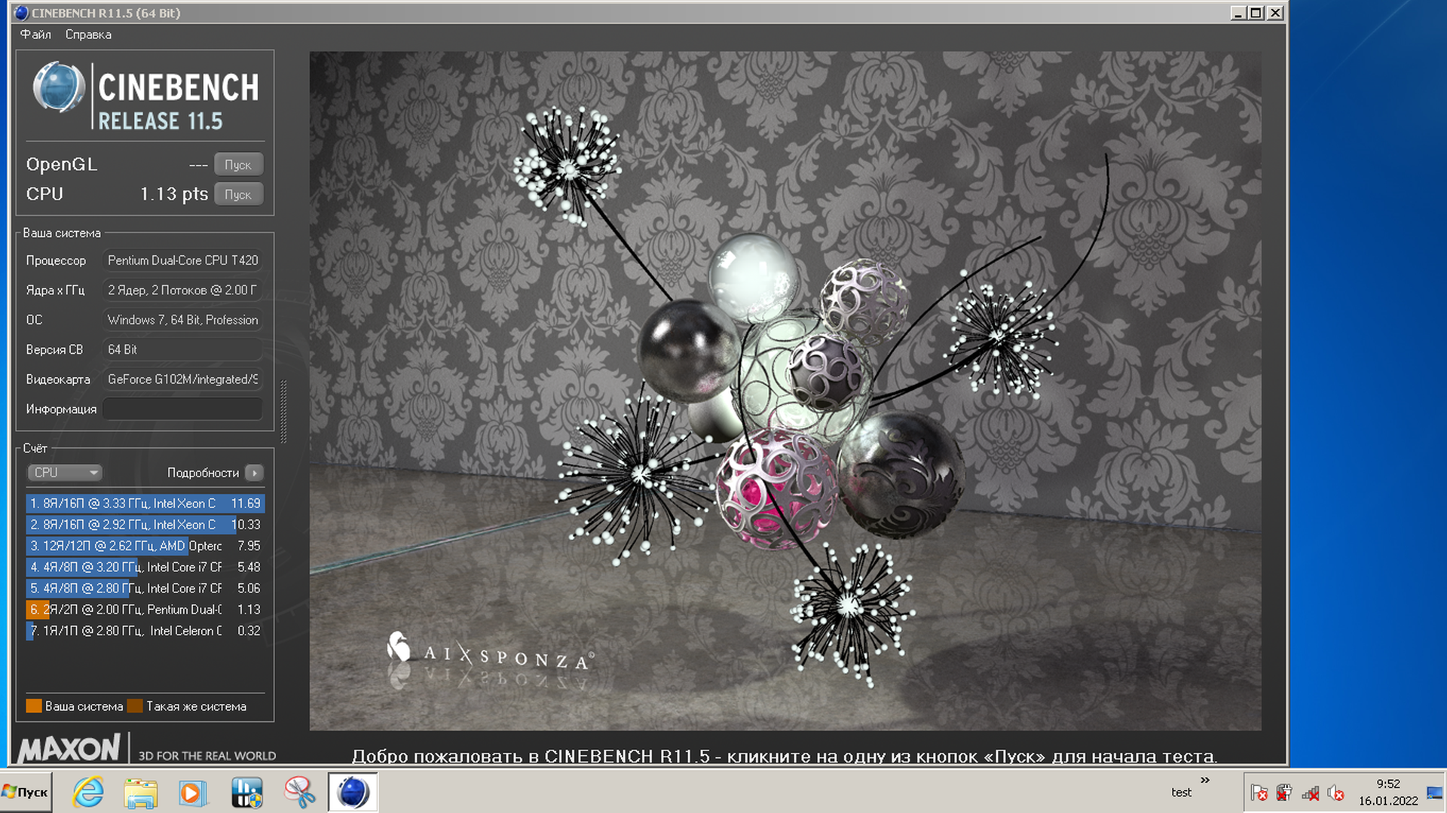The height and width of the screenshot is (813, 1447).
Task: Expand the test toolbar chevron
Action: [1205, 780]
